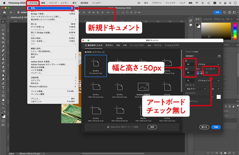Open the RGB color mode dropdown
Screen dimensions: 239x155
tap(196, 89)
